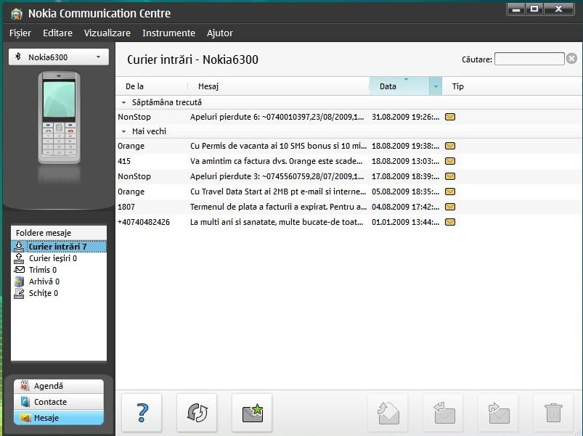The width and height of the screenshot is (583, 436).
Task: Click the synchronize refresh arrows button
Action: pyautogui.click(x=197, y=413)
